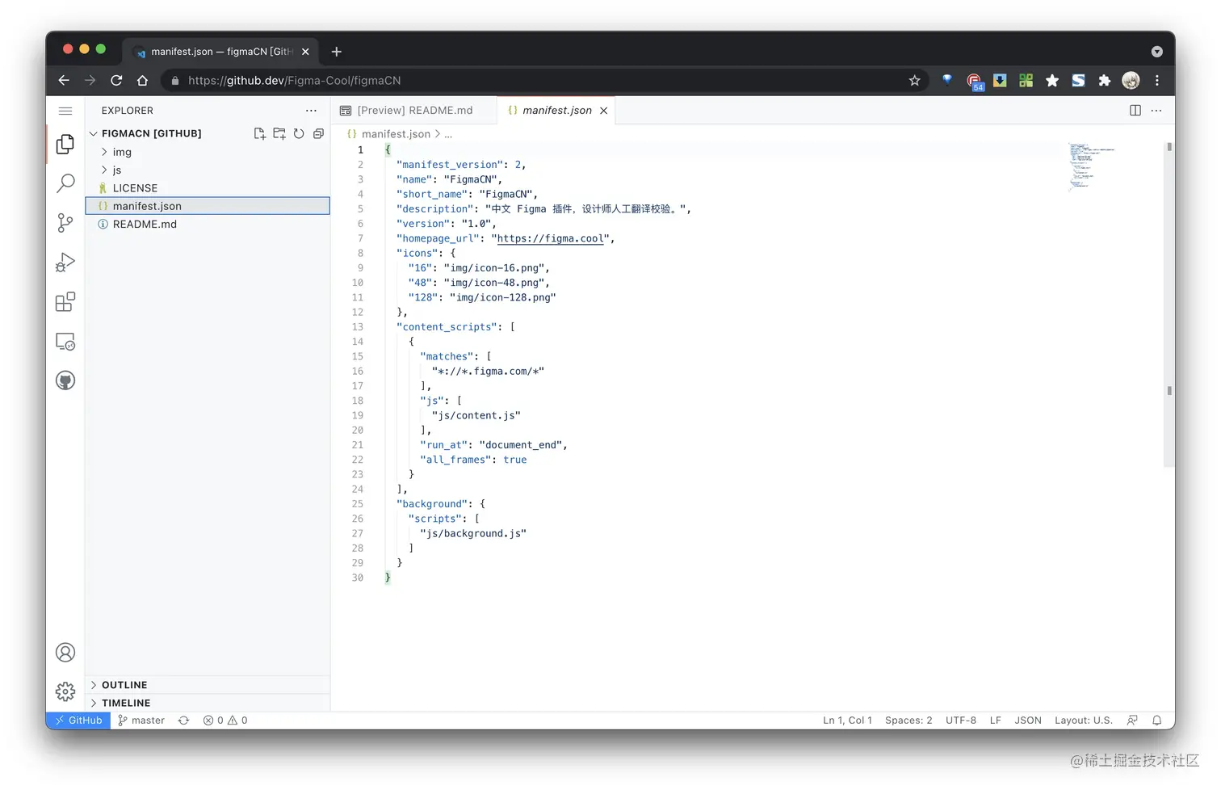The width and height of the screenshot is (1221, 790).
Task: Click the browser Reload icon
Action: tap(116, 80)
